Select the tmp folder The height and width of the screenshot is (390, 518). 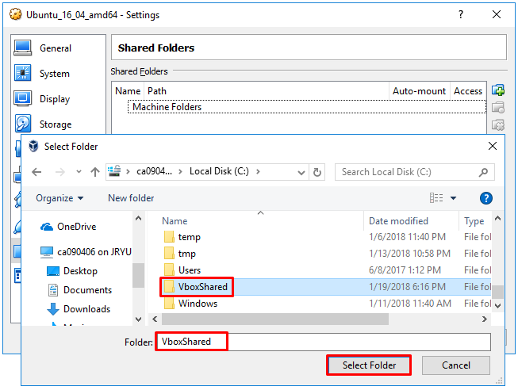point(179,254)
